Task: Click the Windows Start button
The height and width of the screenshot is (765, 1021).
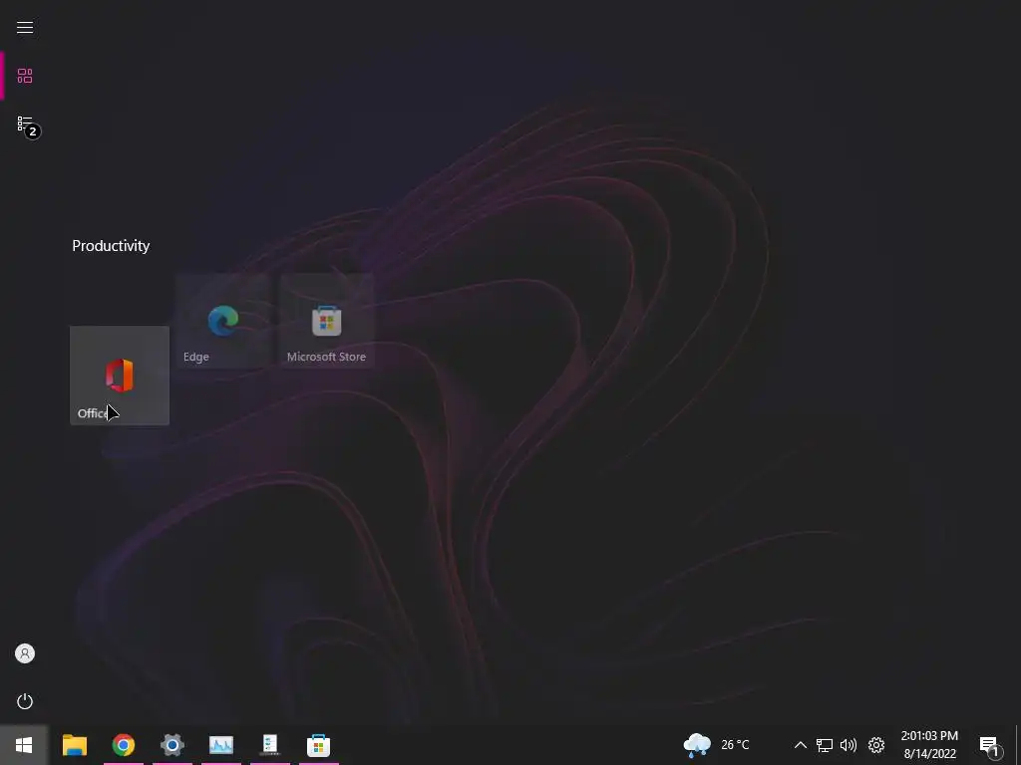Action: click(24, 745)
